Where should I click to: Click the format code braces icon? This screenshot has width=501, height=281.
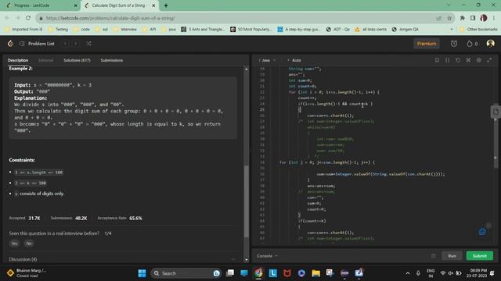click(447, 60)
